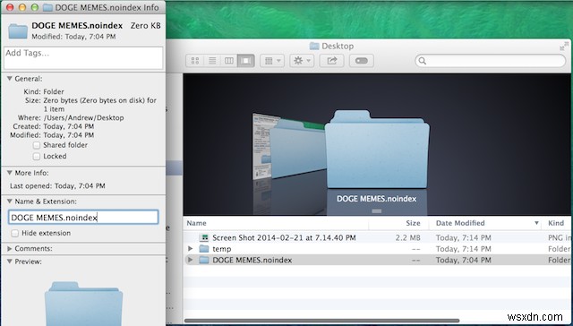Image resolution: width=573 pixels, height=326 pixels.
Task: Switch Finder to list view
Action: [x=212, y=61]
